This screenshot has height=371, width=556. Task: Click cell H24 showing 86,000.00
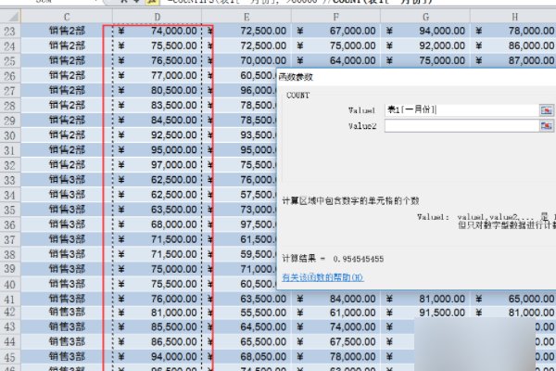513,45
